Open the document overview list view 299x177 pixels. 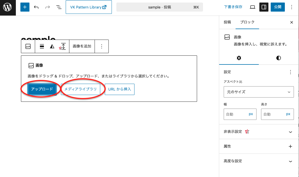(x=59, y=7)
